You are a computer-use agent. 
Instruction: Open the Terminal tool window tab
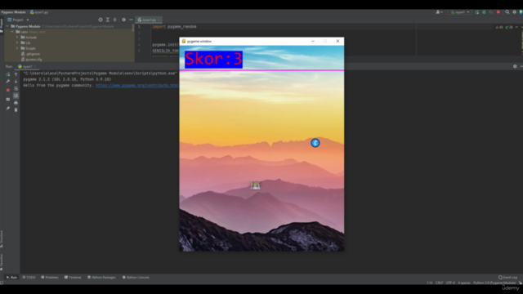point(73,278)
